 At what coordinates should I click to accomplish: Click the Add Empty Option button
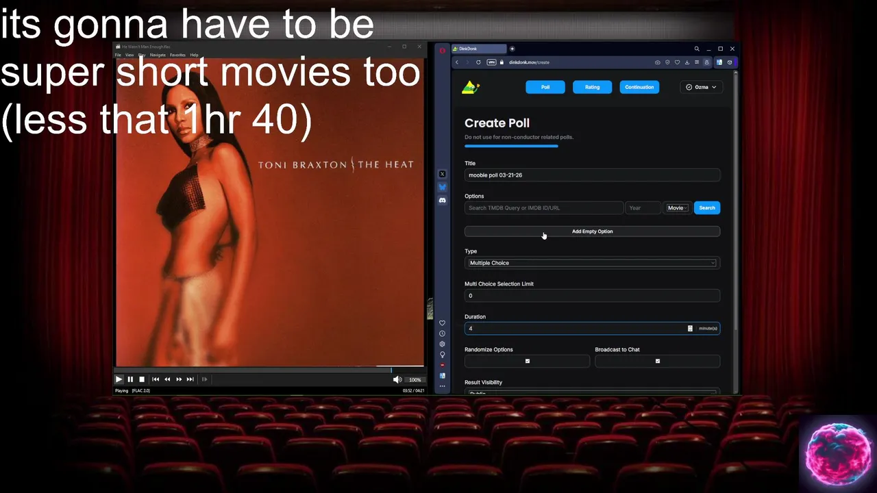click(x=592, y=231)
